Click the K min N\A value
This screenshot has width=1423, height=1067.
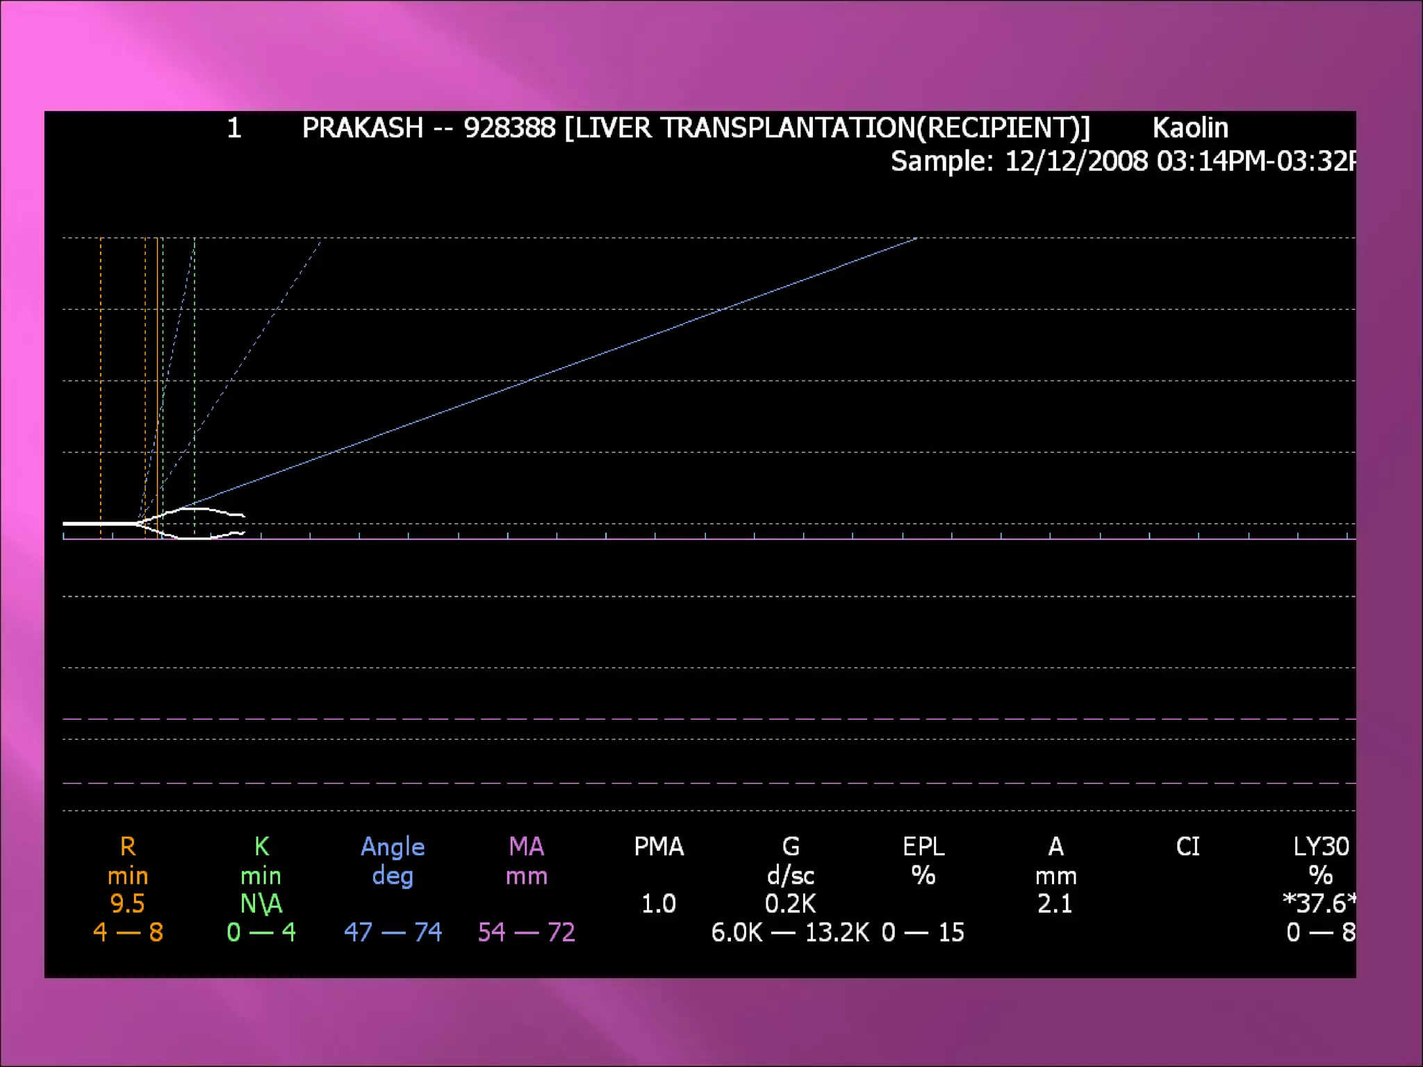[x=261, y=904]
